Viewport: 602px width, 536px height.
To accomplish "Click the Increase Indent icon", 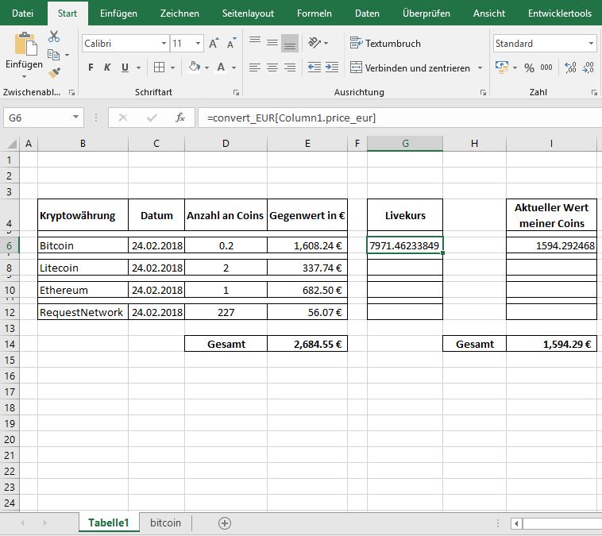I will pyautogui.click(x=333, y=67).
